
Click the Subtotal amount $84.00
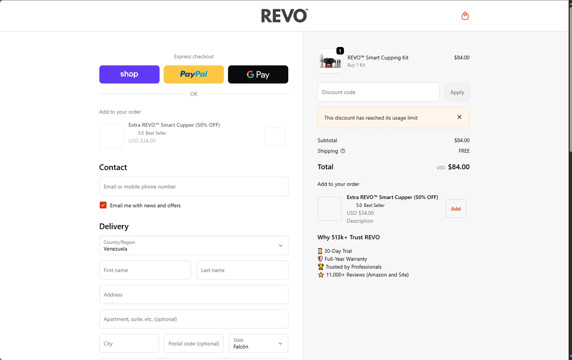coord(462,140)
